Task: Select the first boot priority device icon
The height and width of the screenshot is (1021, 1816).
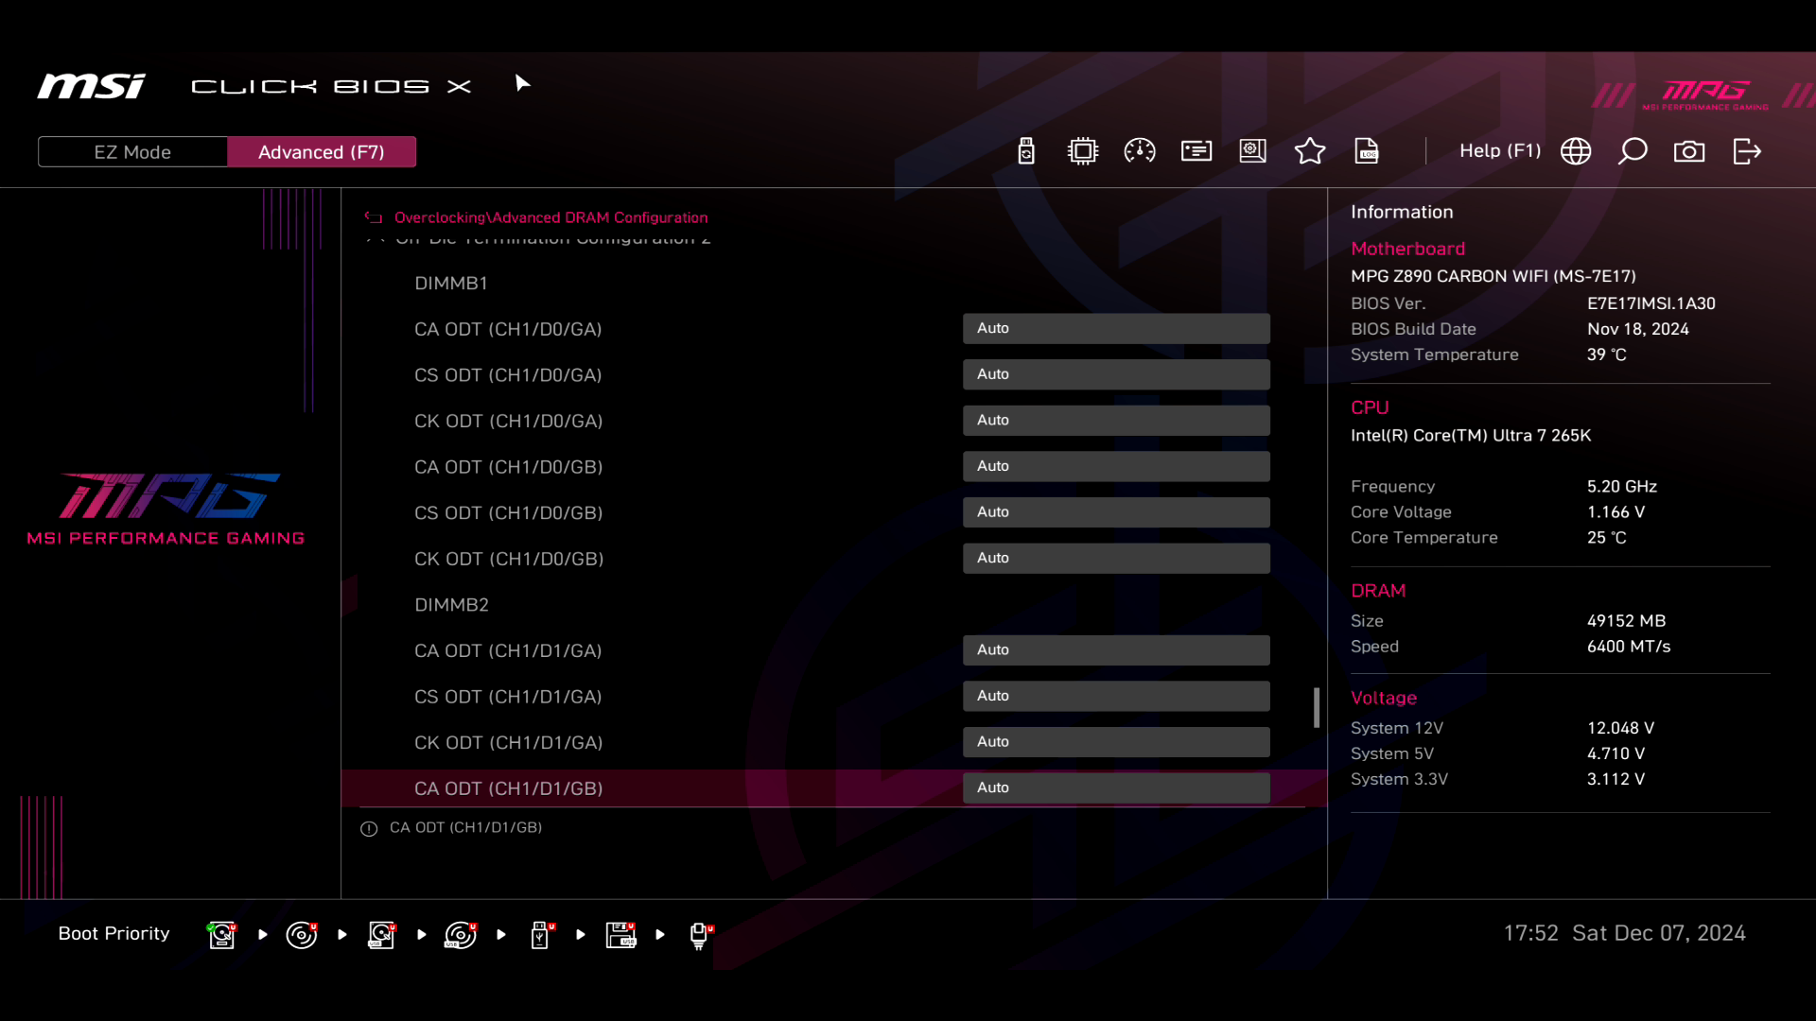Action: pos(221,934)
